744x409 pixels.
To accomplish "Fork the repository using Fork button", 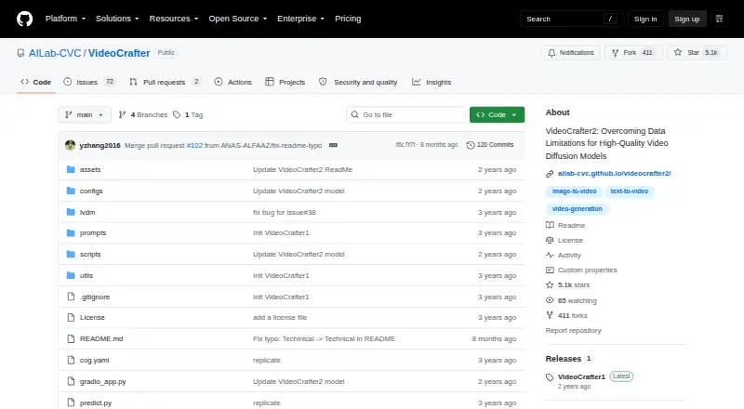I will [633, 53].
